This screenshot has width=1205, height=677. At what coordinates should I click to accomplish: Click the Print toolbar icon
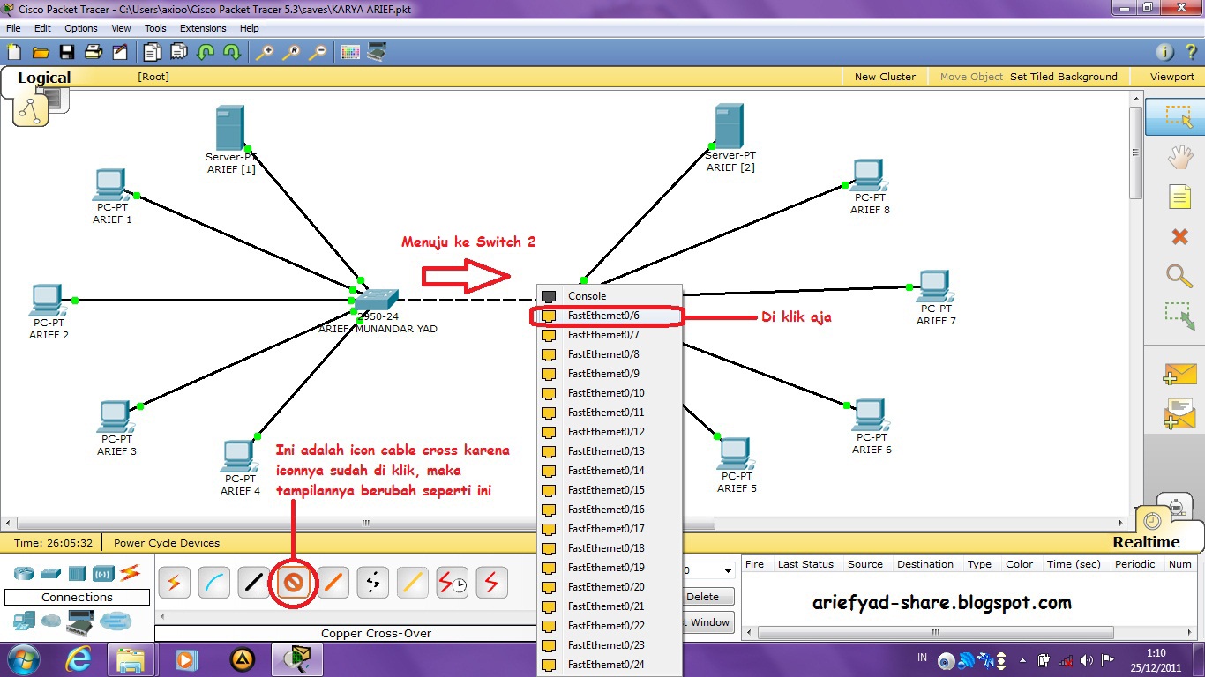tap(94, 52)
